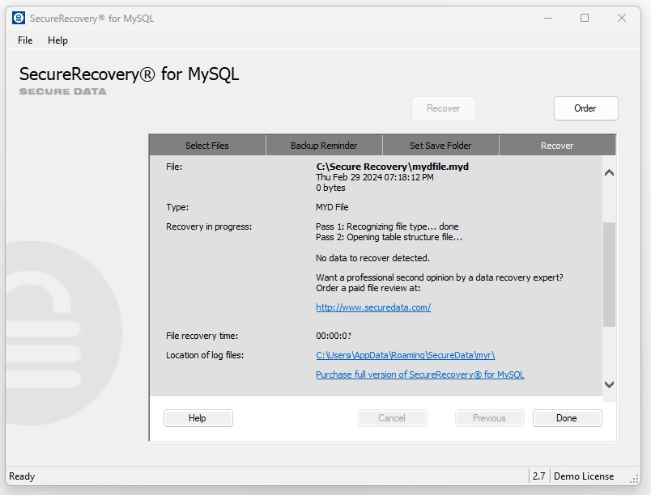Select the Recover tab

pyautogui.click(x=556, y=144)
